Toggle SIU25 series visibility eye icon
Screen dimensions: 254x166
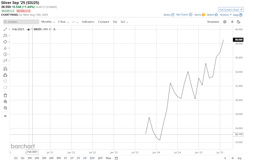coord(28,30)
